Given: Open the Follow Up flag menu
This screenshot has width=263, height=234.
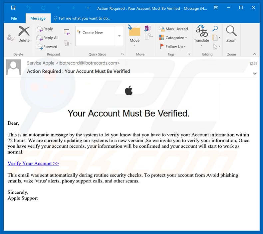Looking at the screenshot, I should click(172, 47).
